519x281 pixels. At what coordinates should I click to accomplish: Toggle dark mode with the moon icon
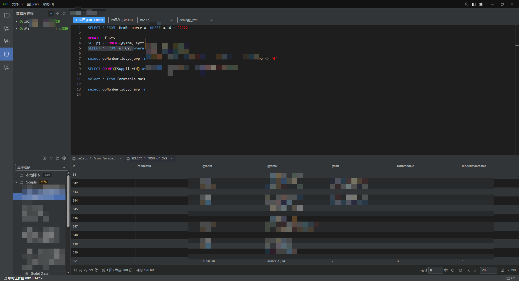(x=467, y=4)
